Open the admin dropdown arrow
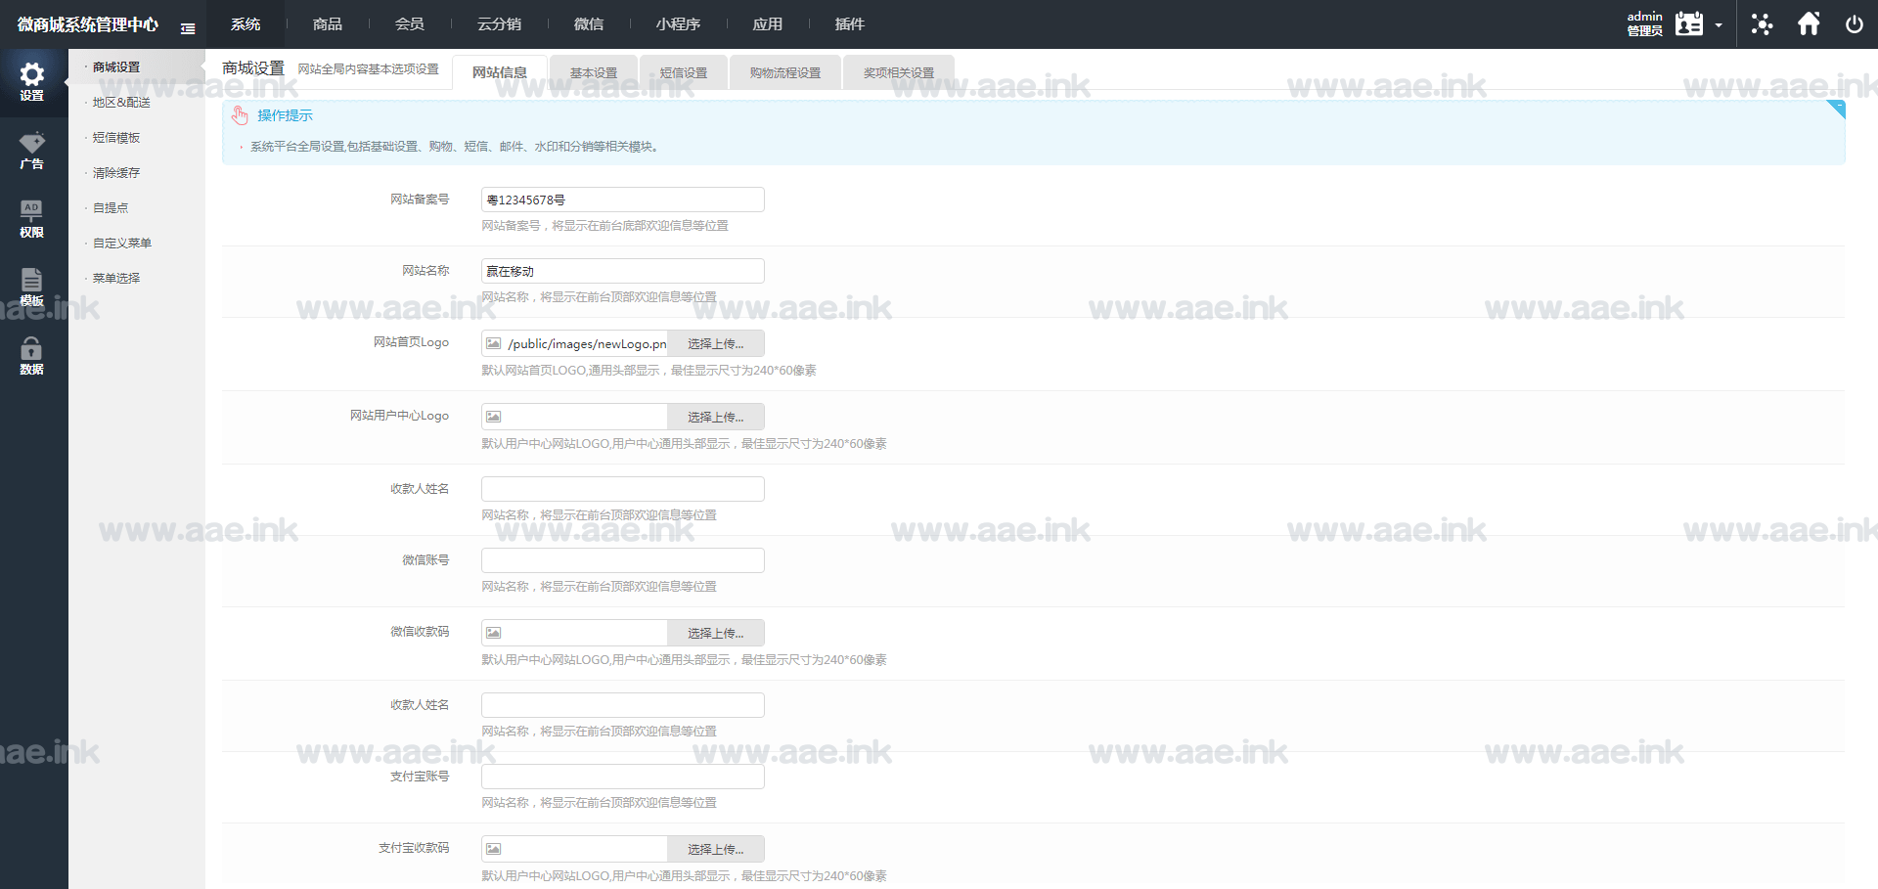1878x889 pixels. pyautogui.click(x=1719, y=25)
